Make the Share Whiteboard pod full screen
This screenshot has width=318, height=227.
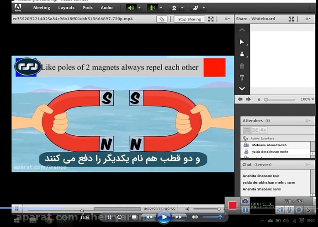click(x=291, y=19)
